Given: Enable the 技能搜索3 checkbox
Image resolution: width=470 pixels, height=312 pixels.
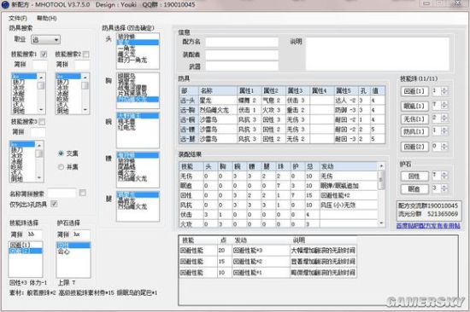Looking at the screenshot, I should 42,122.
